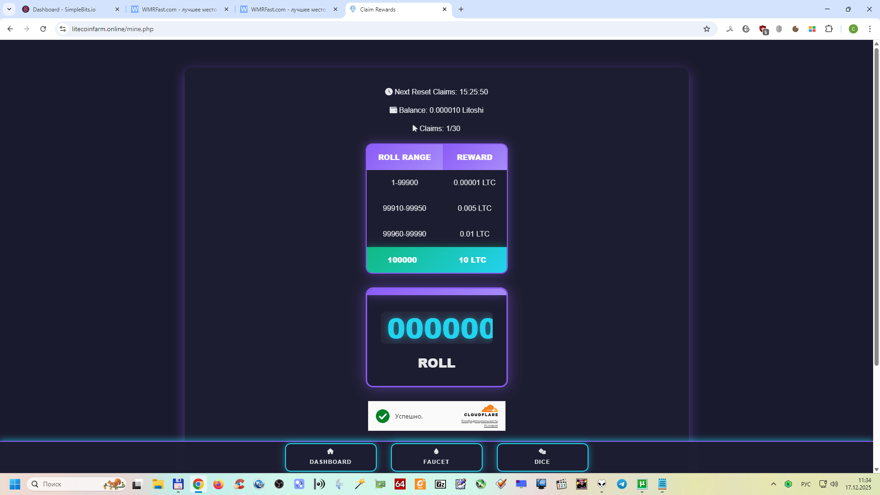Viewport: 880px width, 495px height.
Task: View site information icon in address bar
Action: (x=63, y=29)
